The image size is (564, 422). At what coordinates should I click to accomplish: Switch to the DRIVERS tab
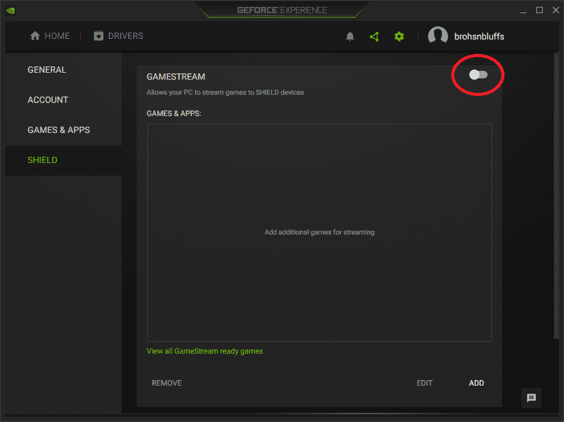coord(118,36)
